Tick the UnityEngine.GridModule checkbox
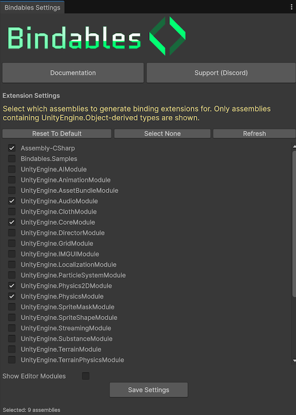This screenshot has width=296, height=415. (12, 243)
